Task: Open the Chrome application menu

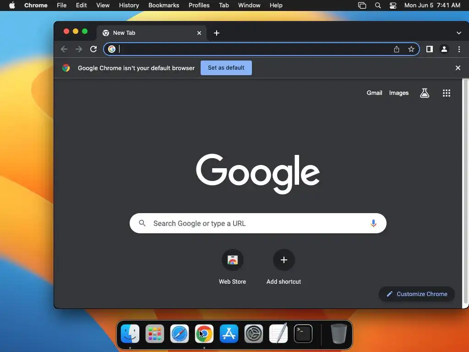Action: pyautogui.click(x=36, y=5)
